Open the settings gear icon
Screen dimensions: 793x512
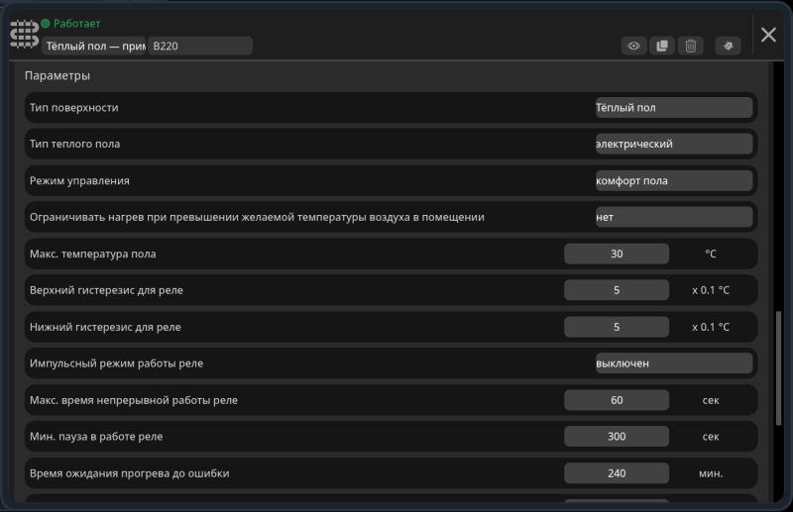[x=729, y=46]
